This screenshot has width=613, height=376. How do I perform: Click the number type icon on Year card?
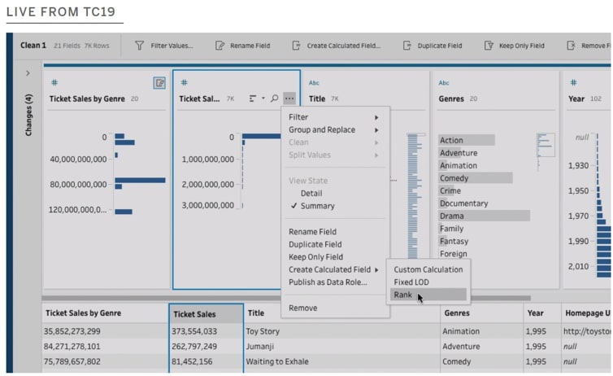click(x=573, y=82)
